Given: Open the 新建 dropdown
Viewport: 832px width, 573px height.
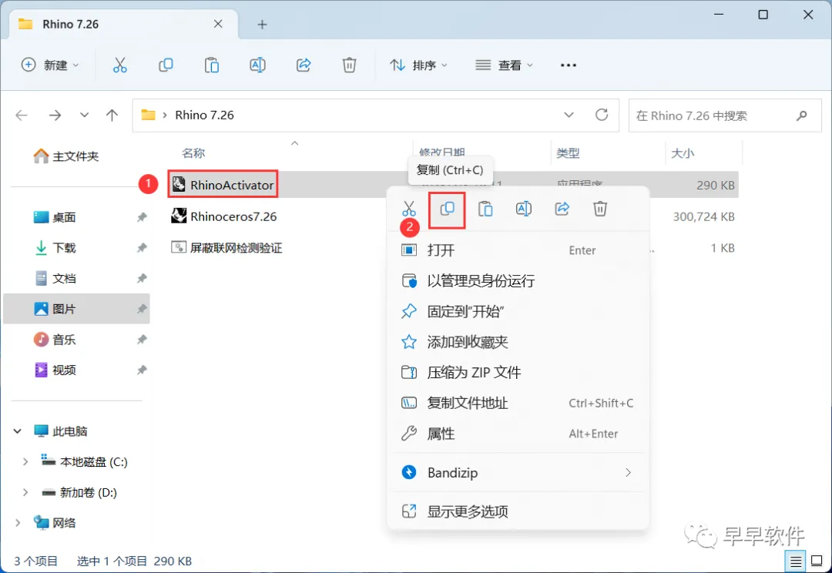Looking at the screenshot, I should [50, 65].
